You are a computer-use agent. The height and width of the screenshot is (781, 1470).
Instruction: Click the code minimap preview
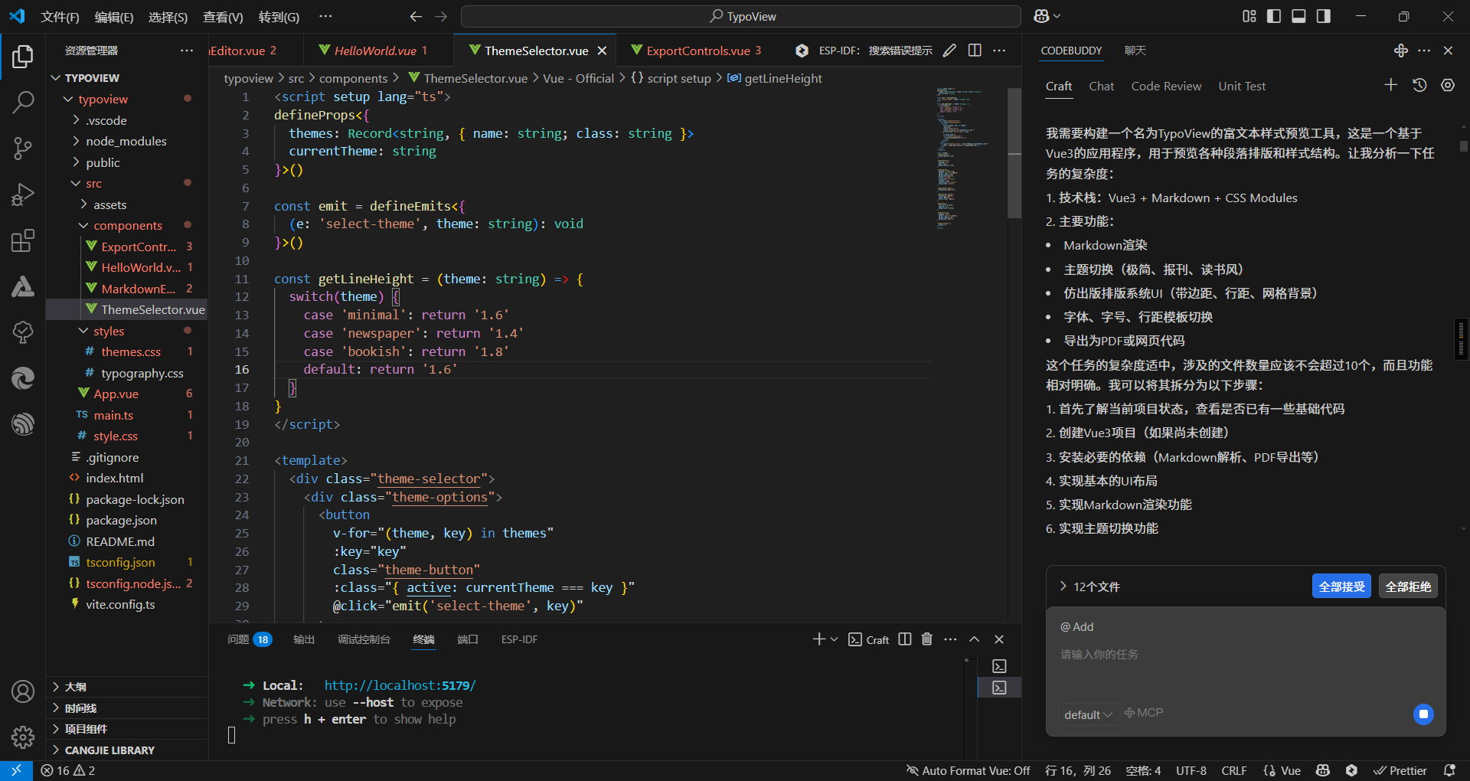(x=963, y=157)
